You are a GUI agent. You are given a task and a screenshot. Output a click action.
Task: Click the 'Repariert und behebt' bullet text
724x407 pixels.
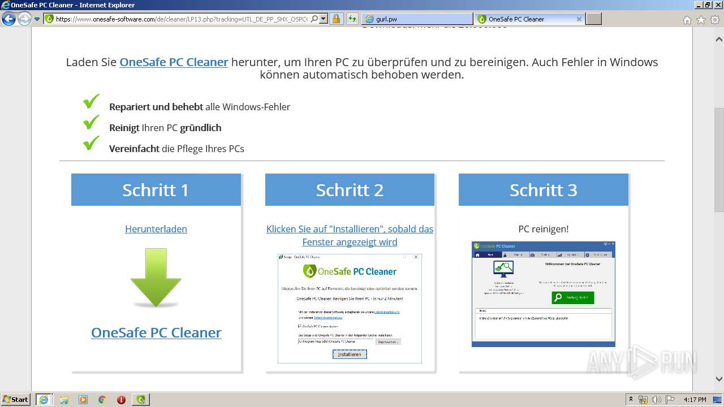pyautogui.click(x=156, y=107)
